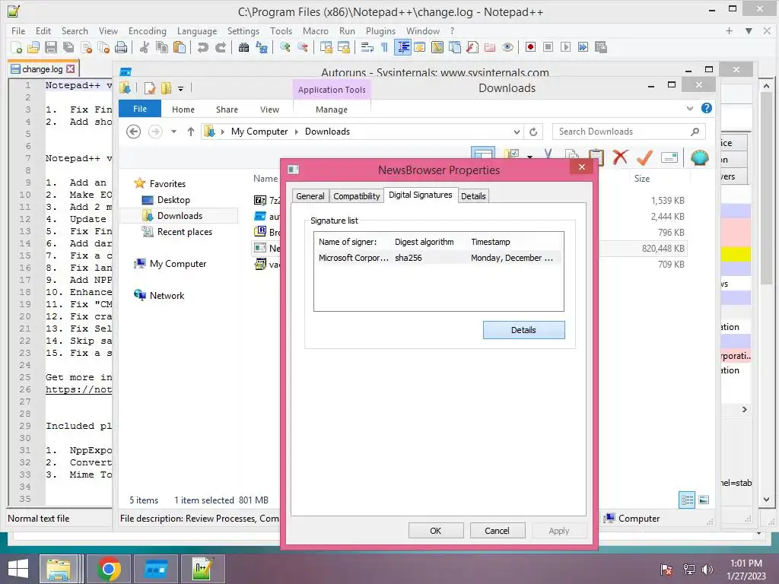Viewport: 779px width, 584px height.
Task: Select Microsoft Corpor... signer row
Action: point(439,258)
